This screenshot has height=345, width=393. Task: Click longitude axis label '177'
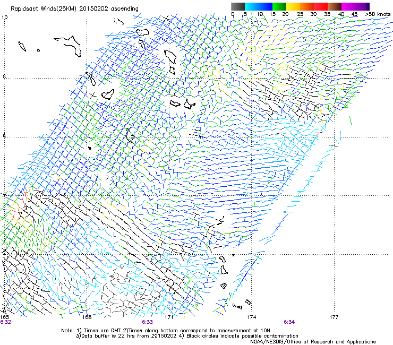tap(334, 317)
